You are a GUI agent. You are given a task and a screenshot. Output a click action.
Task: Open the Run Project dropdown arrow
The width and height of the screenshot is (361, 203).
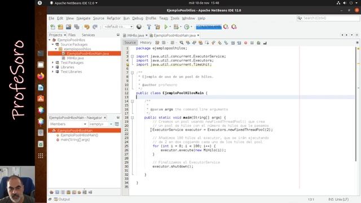(x=170, y=27)
